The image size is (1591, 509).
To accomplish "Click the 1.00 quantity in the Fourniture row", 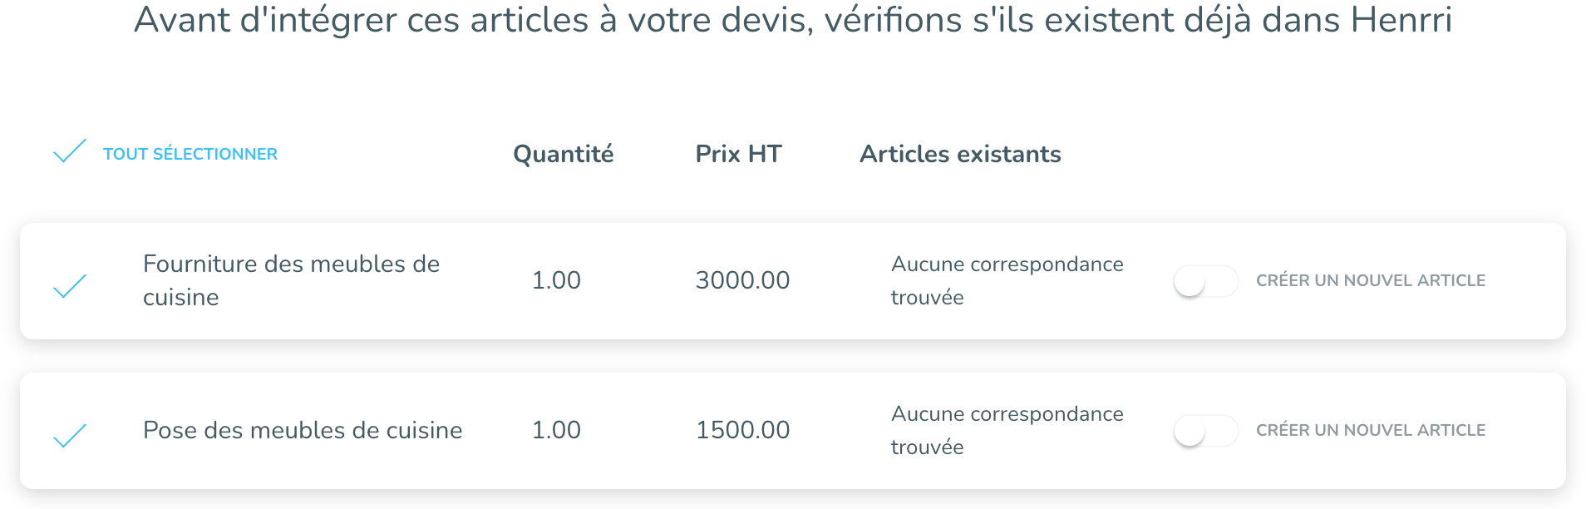I will [556, 280].
